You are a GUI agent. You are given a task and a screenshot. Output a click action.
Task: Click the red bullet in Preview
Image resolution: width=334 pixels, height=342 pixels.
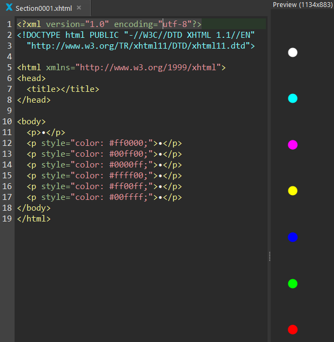[292, 330]
